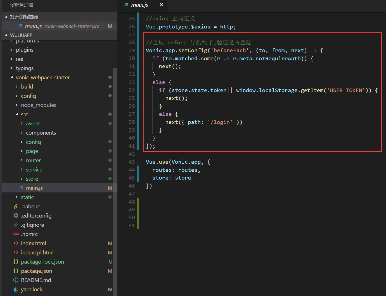386x296 pixels.
Task: Click the info icon beside README.md
Action: click(x=16, y=280)
